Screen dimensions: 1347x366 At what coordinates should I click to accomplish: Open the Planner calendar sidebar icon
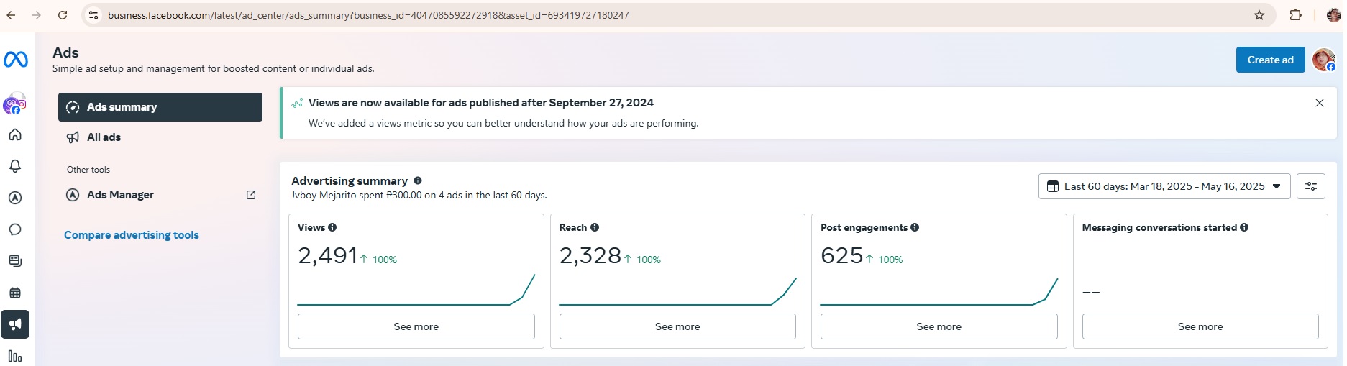[x=15, y=293]
